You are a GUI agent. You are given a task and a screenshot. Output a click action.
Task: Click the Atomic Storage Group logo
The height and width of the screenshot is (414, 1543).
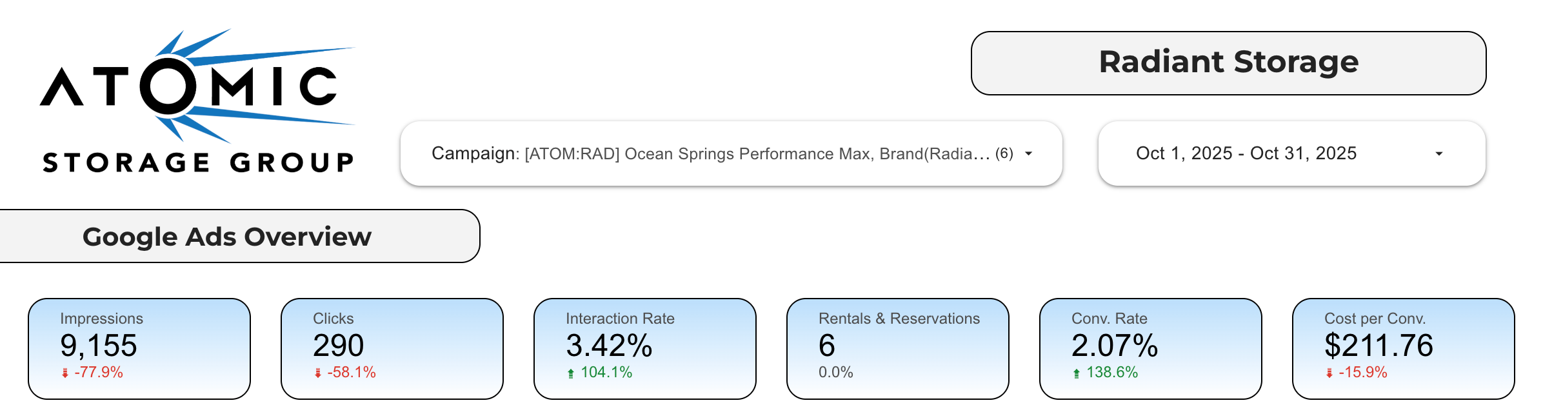(197, 102)
